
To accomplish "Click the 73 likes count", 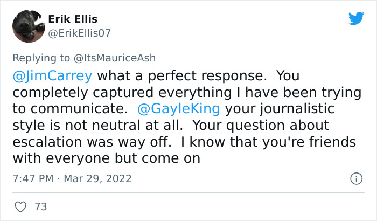I will 40,207.
